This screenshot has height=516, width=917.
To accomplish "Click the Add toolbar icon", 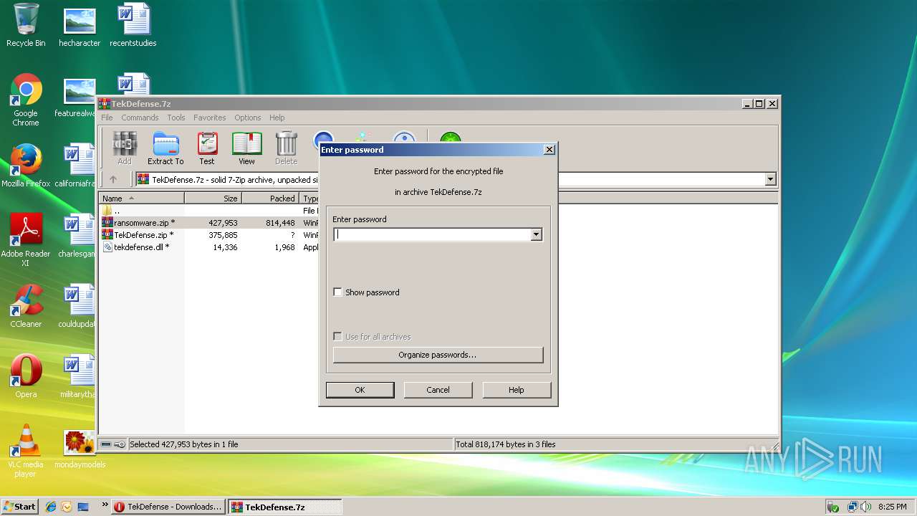I will tap(125, 148).
